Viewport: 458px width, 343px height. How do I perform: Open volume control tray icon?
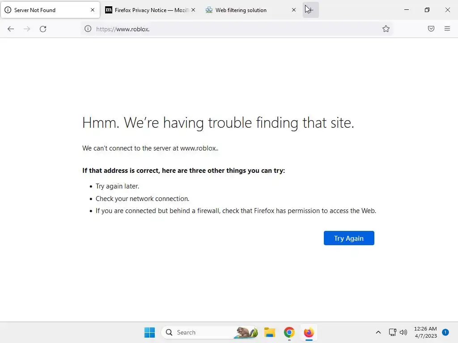click(x=403, y=332)
